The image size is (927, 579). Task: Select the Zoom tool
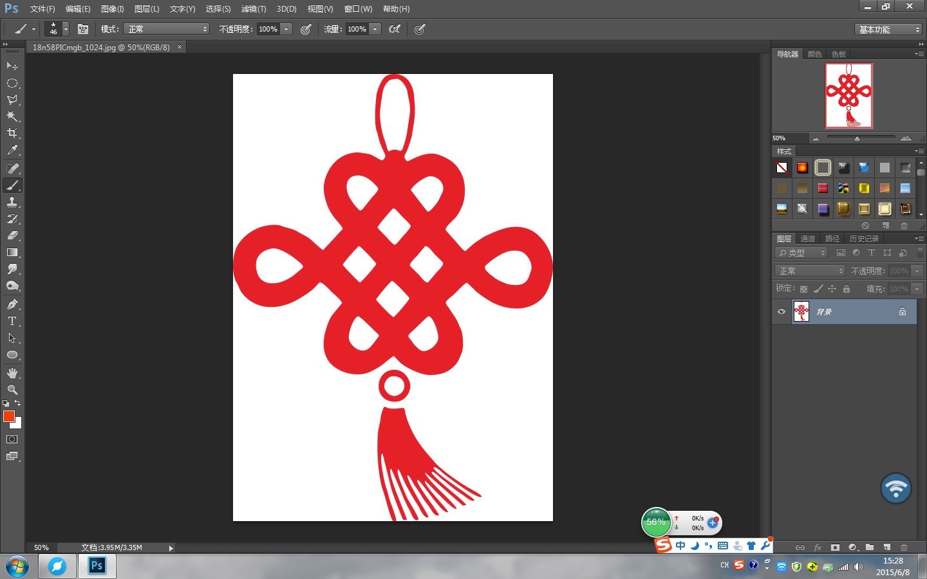point(12,390)
